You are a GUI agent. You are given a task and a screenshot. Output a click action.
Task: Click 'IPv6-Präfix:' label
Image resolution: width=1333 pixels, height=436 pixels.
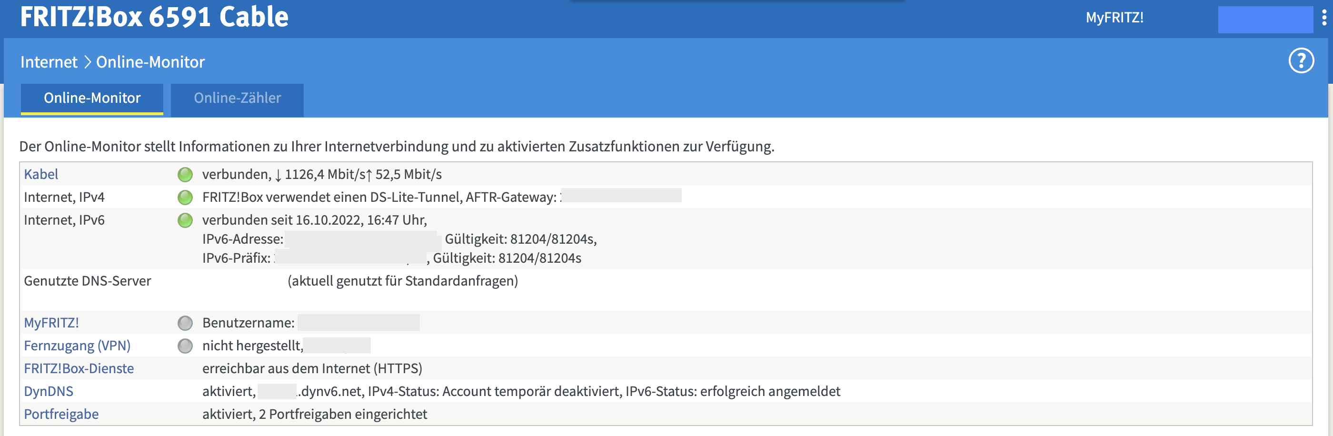[x=237, y=258]
